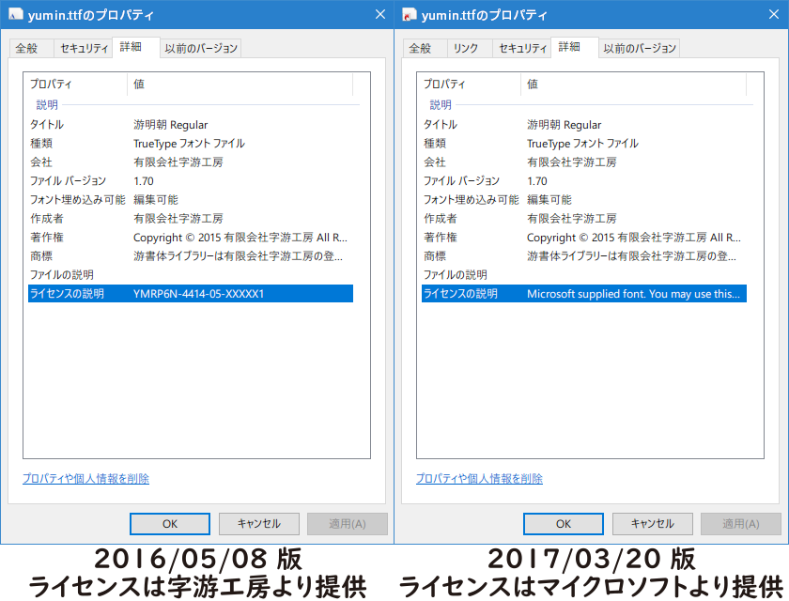
Task: Click プロパティや個人情報を削除 link in right window
Action: pyautogui.click(x=479, y=478)
